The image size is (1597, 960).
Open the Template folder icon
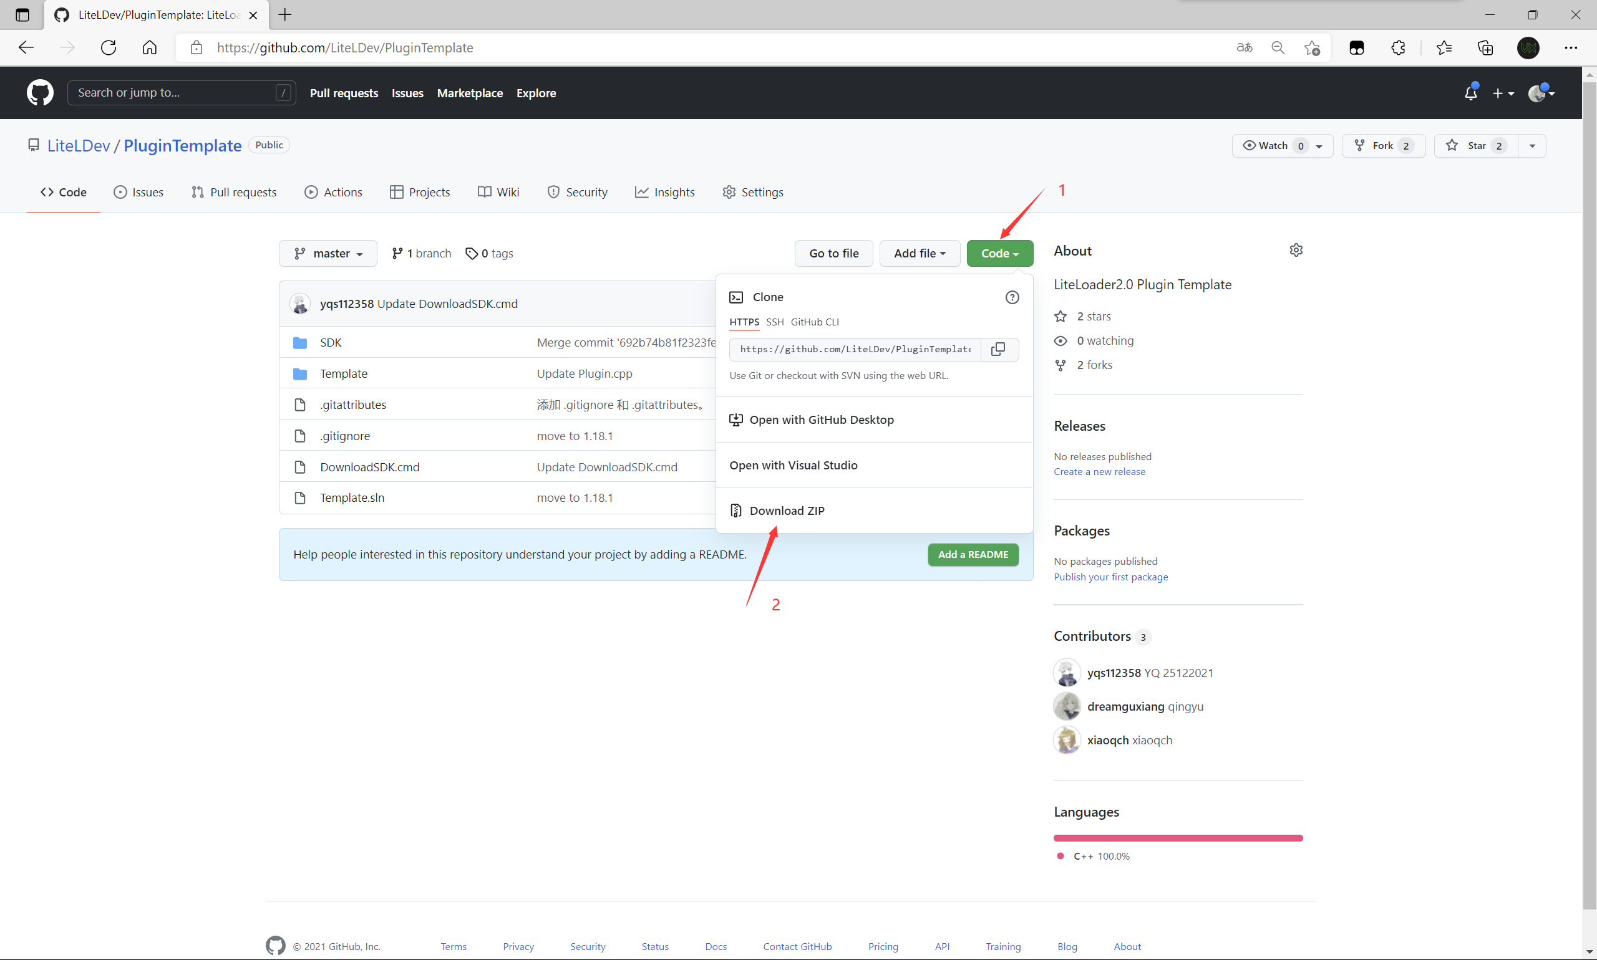tap(299, 374)
